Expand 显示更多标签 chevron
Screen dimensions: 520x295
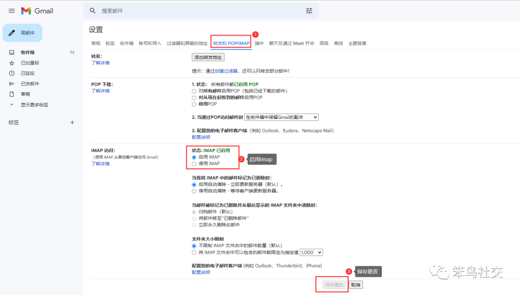(12, 104)
